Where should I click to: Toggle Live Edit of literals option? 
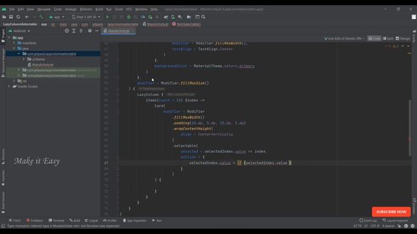click(x=344, y=38)
